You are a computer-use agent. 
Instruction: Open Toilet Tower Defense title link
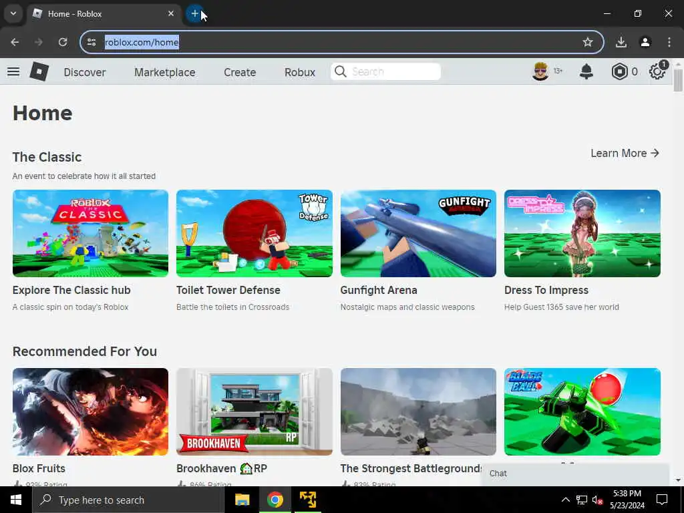tap(228, 290)
